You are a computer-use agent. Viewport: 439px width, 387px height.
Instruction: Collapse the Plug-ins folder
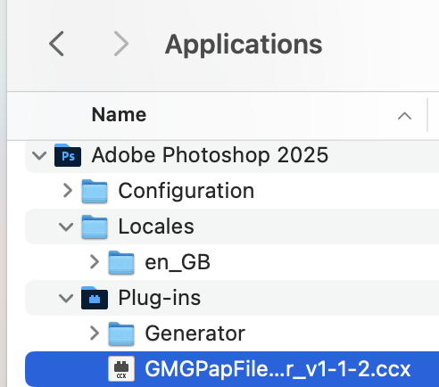point(66,298)
